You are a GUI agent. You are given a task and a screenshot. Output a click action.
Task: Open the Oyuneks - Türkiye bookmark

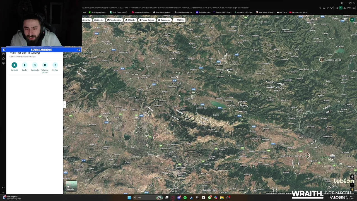pos(243,12)
